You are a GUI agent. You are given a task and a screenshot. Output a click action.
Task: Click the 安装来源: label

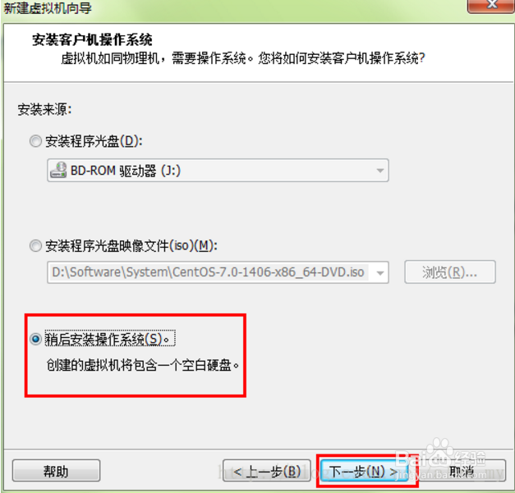pos(44,110)
